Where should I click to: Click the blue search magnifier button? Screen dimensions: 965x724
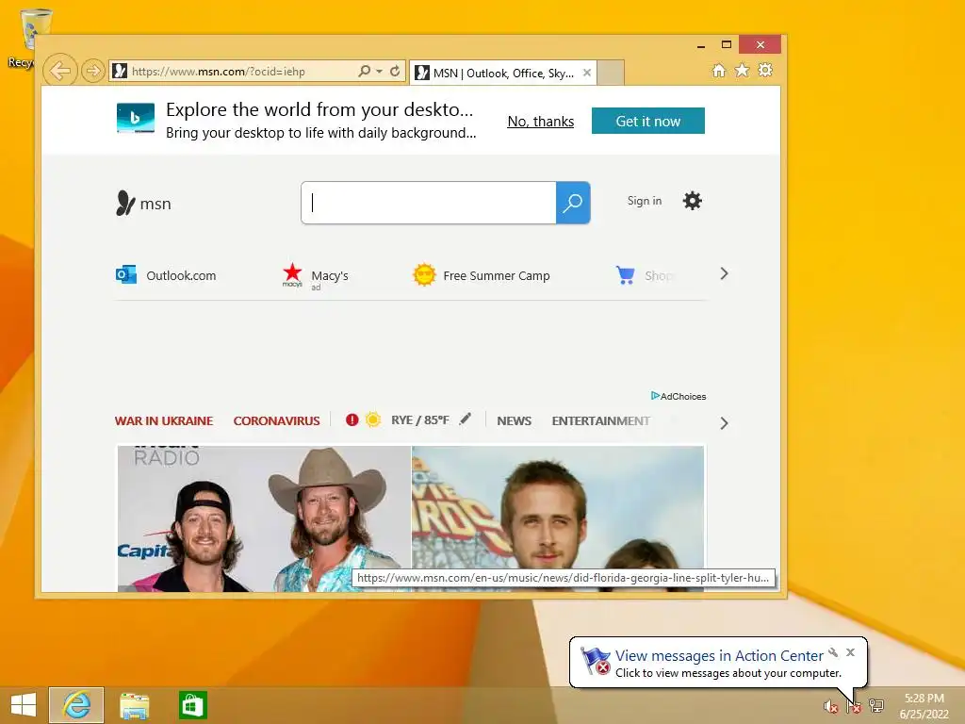573,203
